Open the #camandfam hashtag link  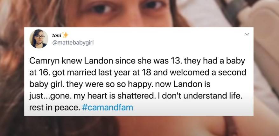click(x=108, y=107)
